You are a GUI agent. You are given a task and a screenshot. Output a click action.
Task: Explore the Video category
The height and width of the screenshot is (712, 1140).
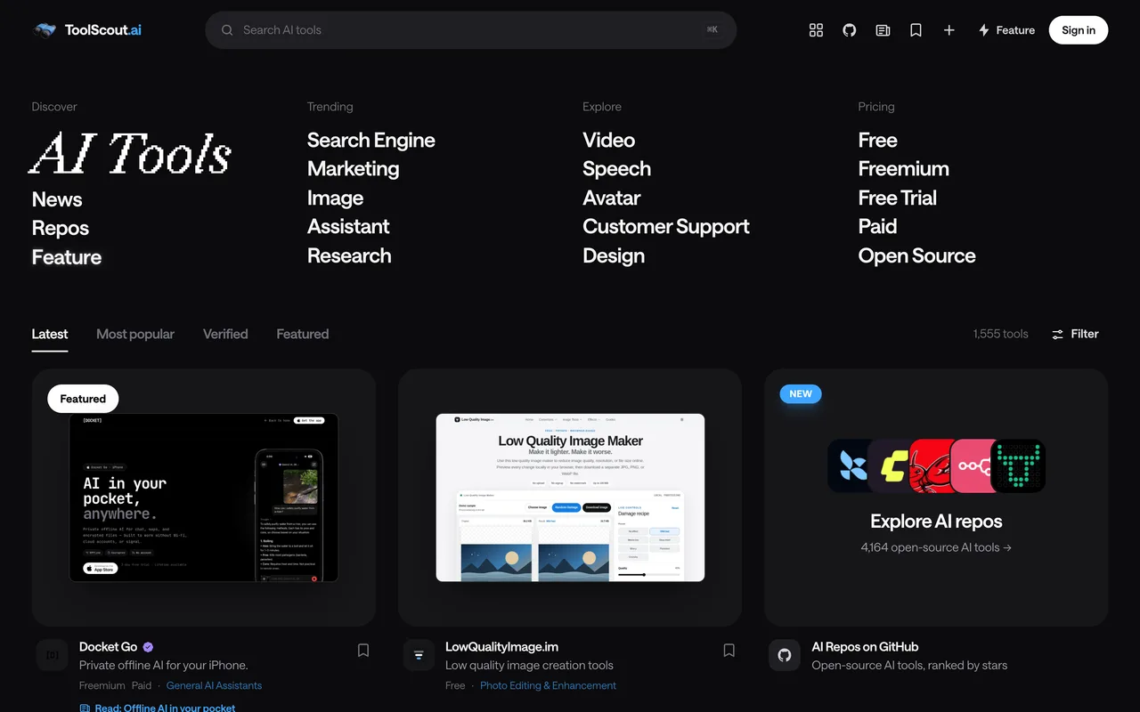pos(609,140)
